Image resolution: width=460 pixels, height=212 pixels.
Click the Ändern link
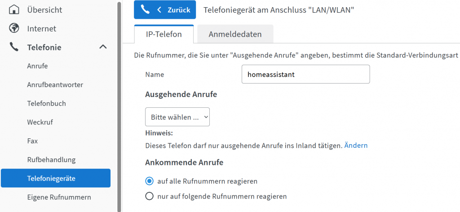[356, 146]
